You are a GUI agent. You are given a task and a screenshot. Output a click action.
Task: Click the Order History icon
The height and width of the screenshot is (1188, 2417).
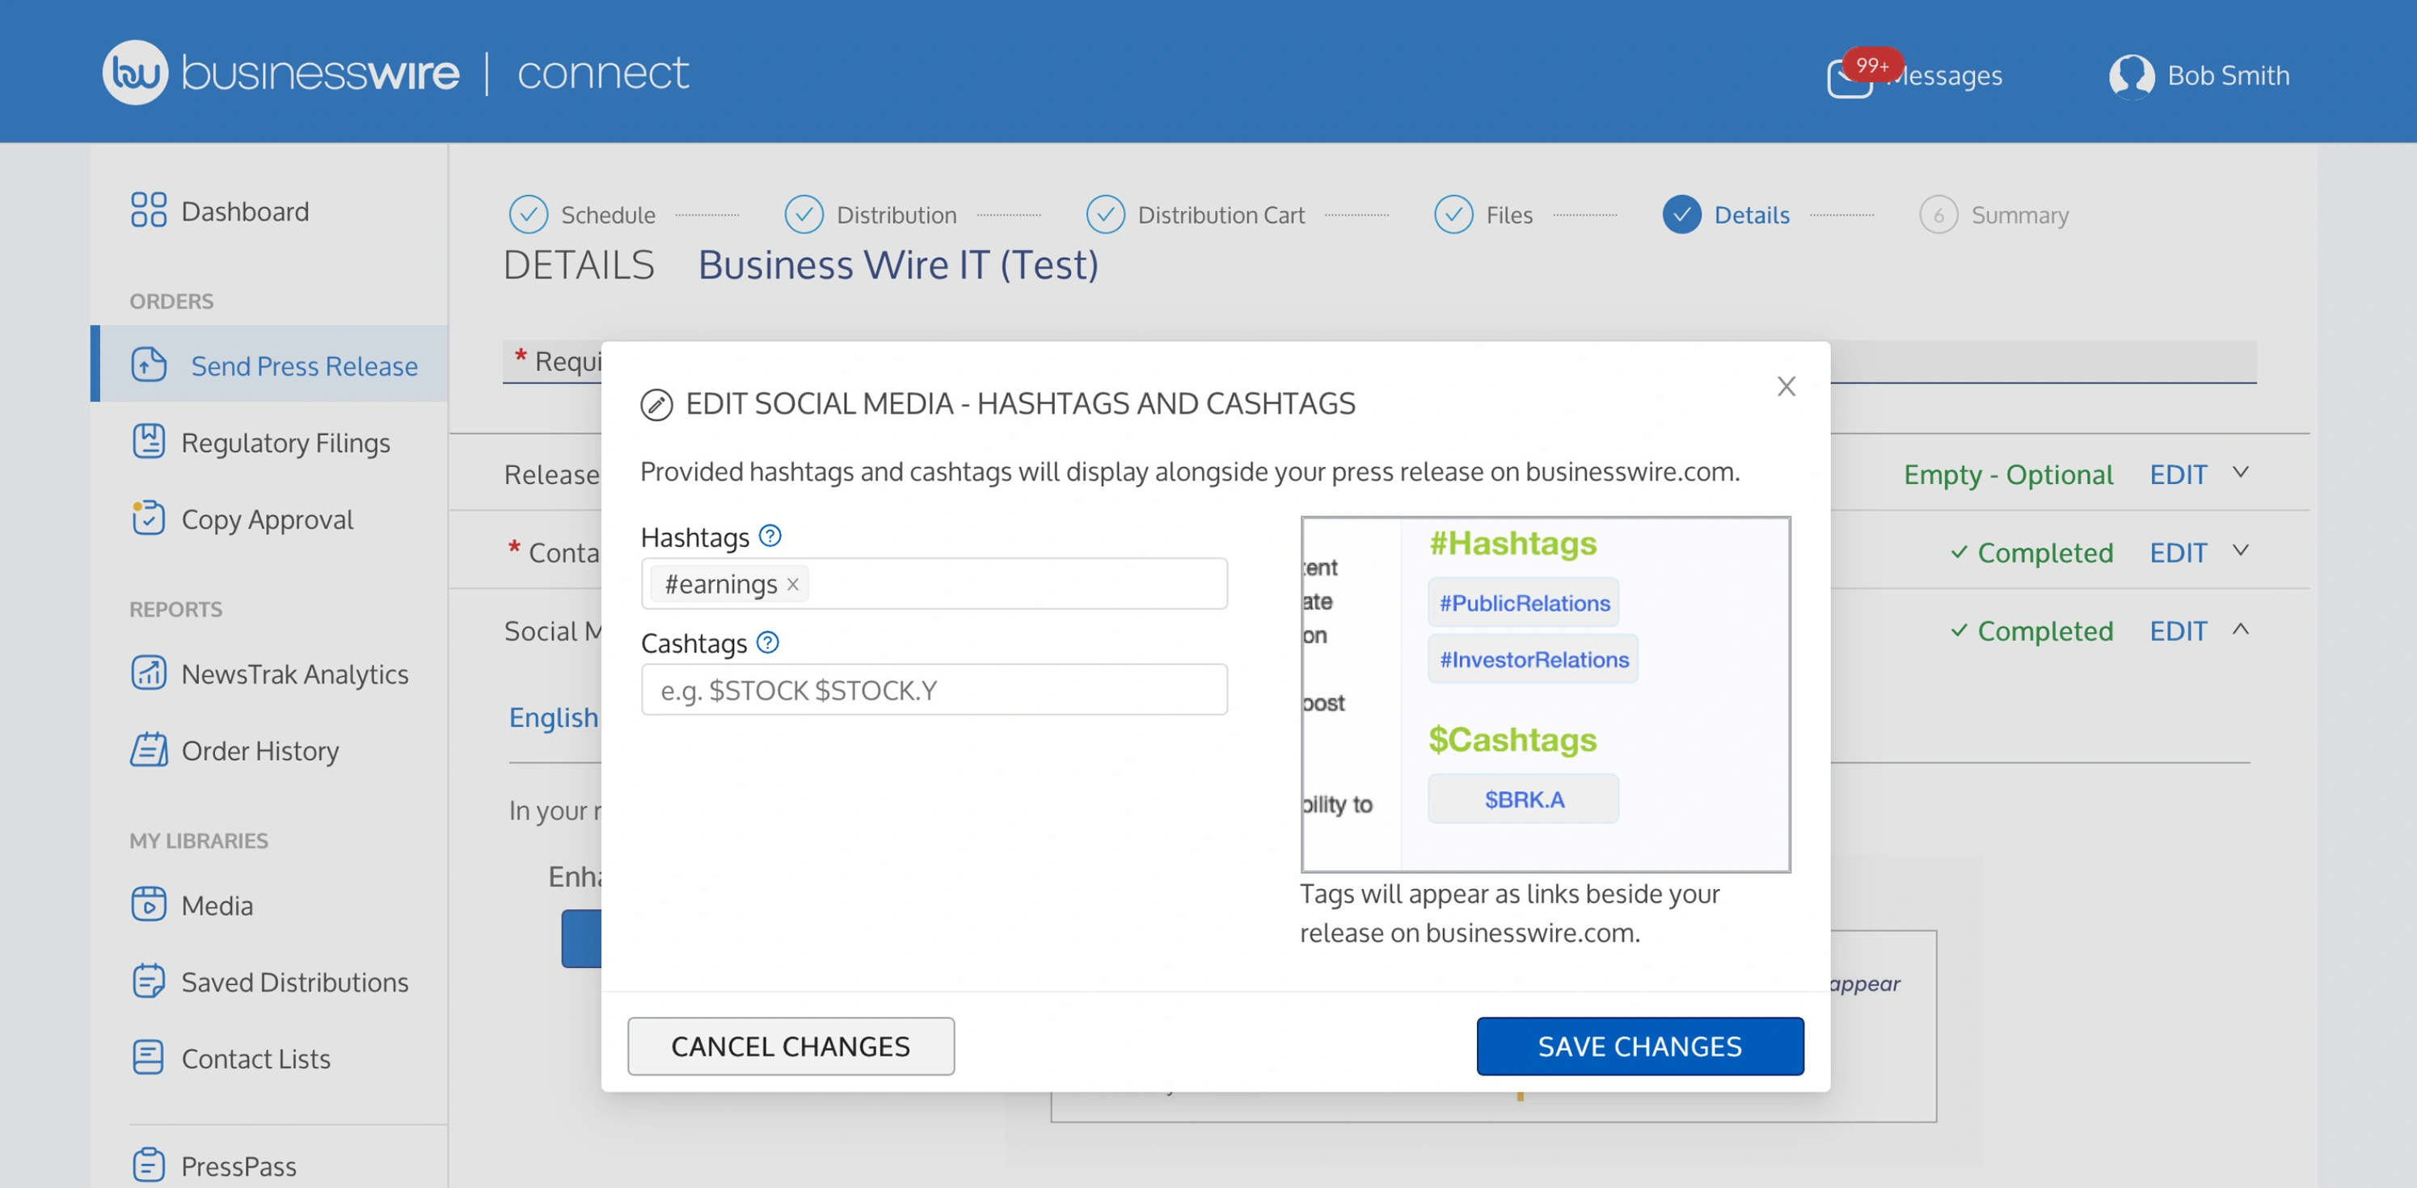point(148,750)
